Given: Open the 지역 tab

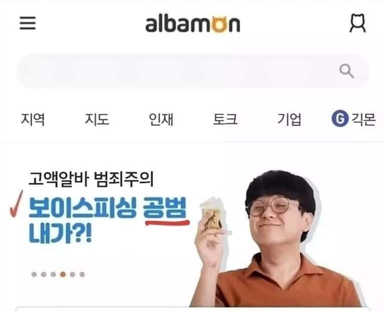Looking at the screenshot, I should 33,119.
